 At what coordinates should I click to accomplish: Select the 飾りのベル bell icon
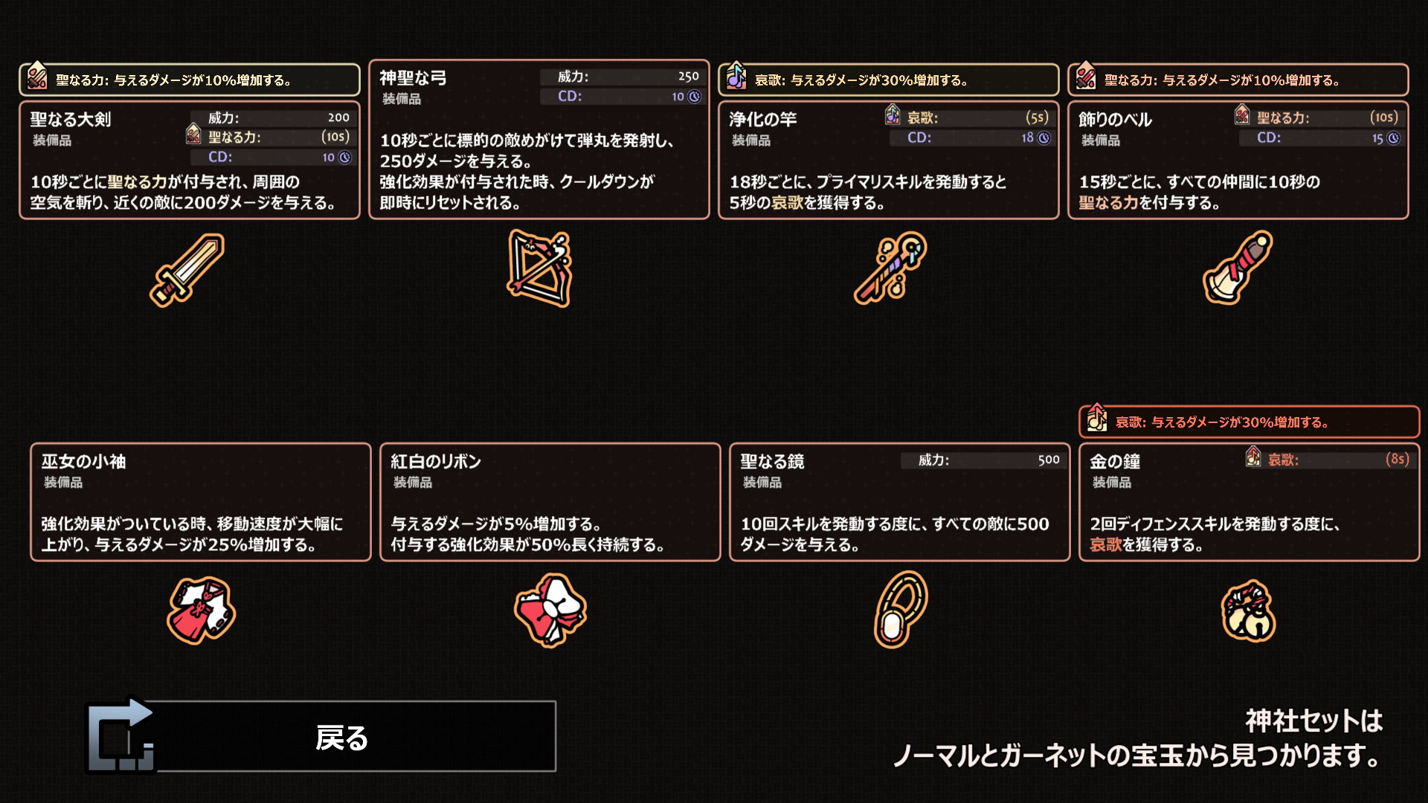click(x=1238, y=268)
